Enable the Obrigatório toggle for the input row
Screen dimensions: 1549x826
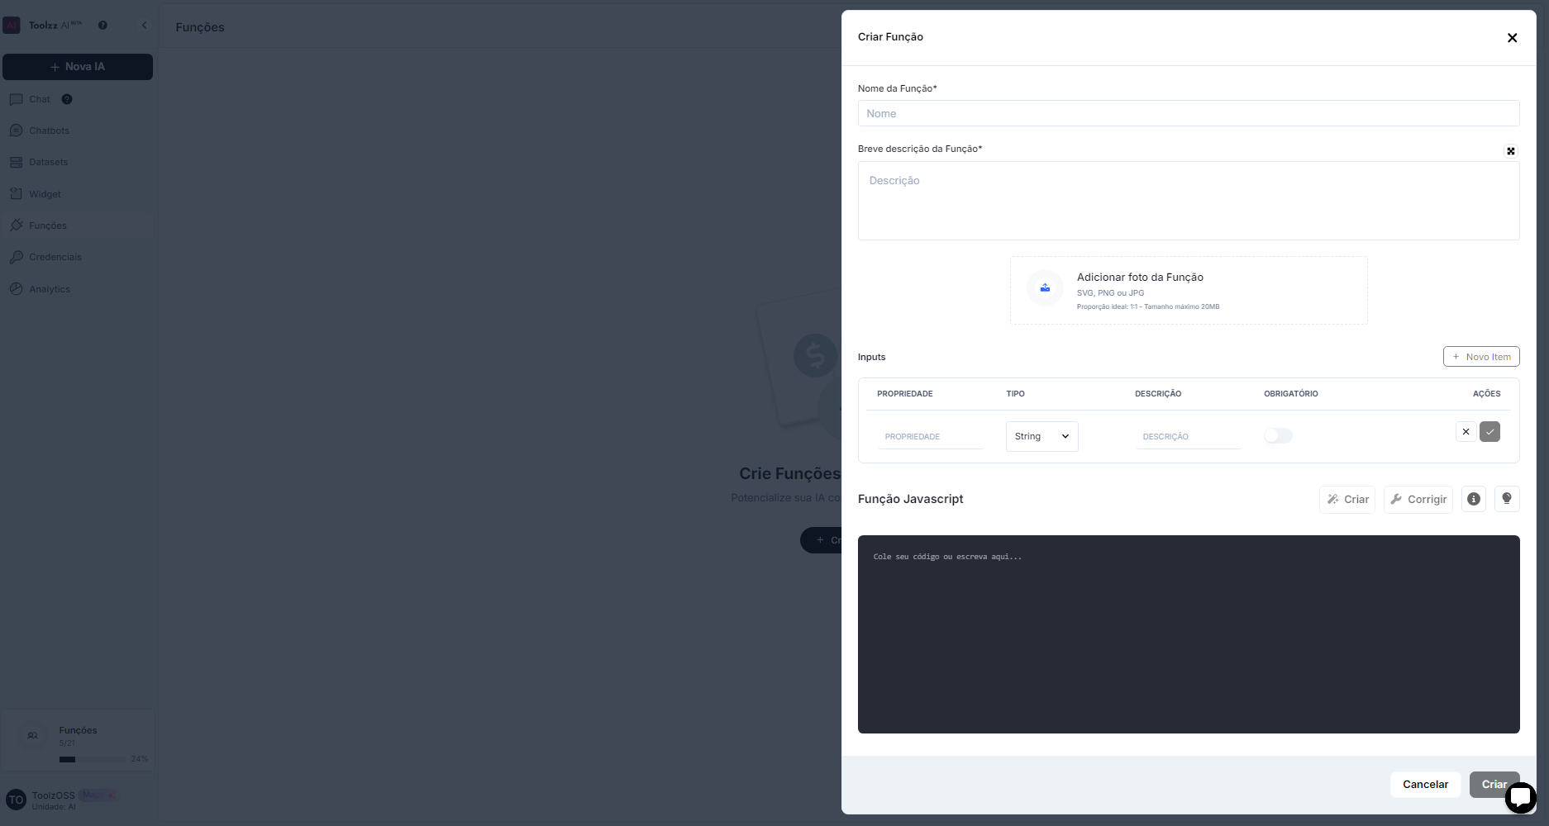[x=1278, y=435]
